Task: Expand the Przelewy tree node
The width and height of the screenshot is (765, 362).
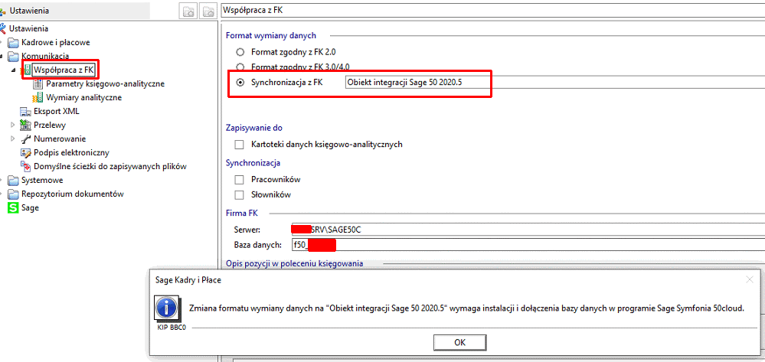Action: pyautogui.click(x=13, y=125)
